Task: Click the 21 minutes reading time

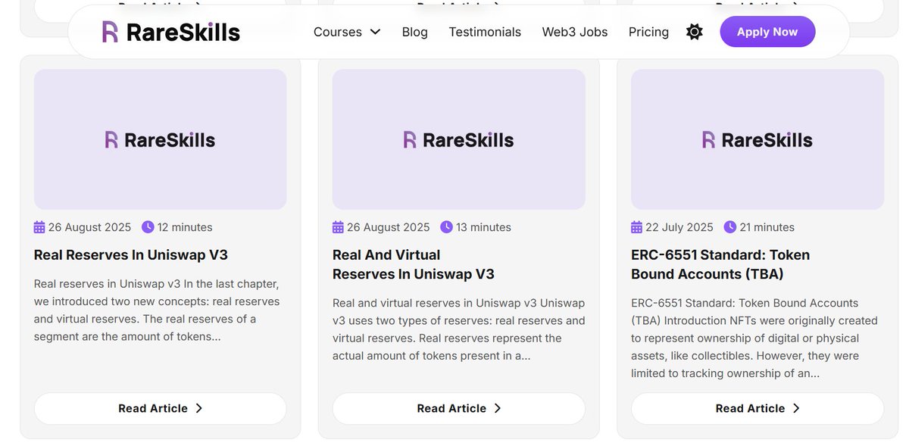Action: tap(767, 227)
